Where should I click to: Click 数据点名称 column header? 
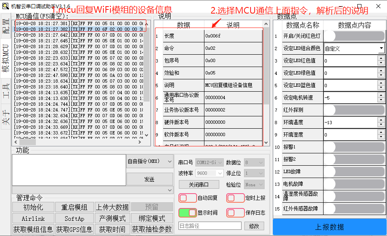coord(303,25)
